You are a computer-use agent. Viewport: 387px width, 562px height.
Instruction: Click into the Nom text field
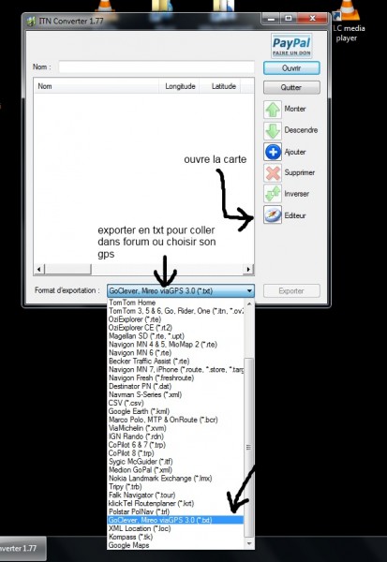pyautogui.click(x=156, y=67)
